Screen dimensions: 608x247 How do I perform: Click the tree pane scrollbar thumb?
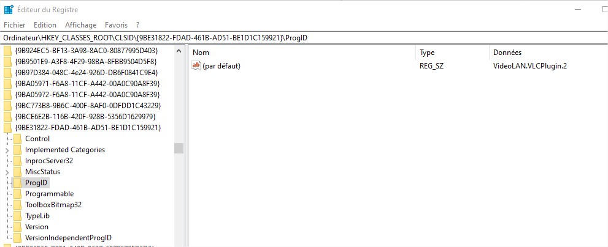pos(179,148)
